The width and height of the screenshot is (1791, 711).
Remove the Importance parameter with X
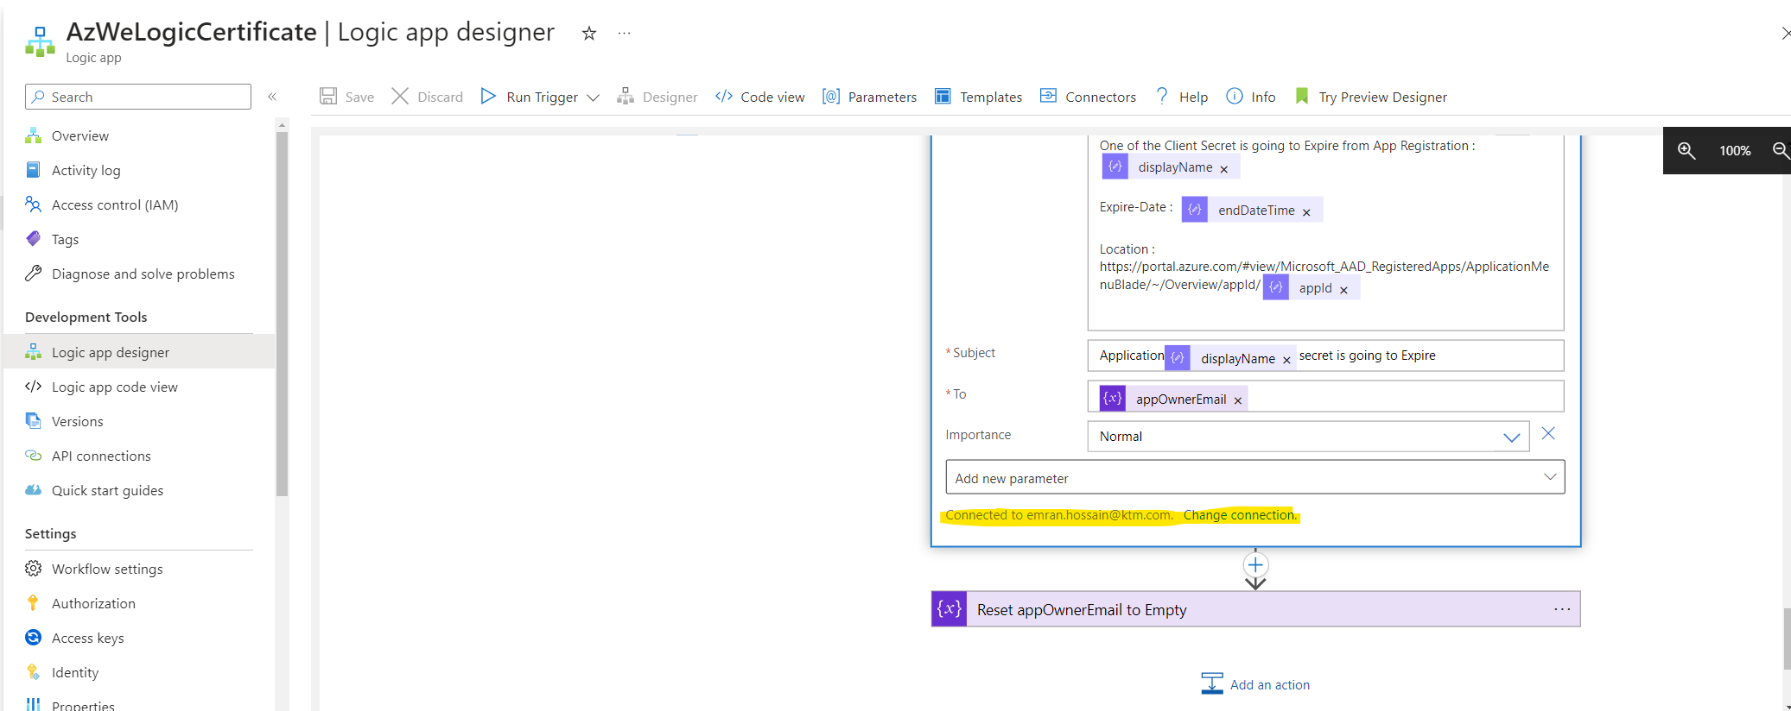1548,434
